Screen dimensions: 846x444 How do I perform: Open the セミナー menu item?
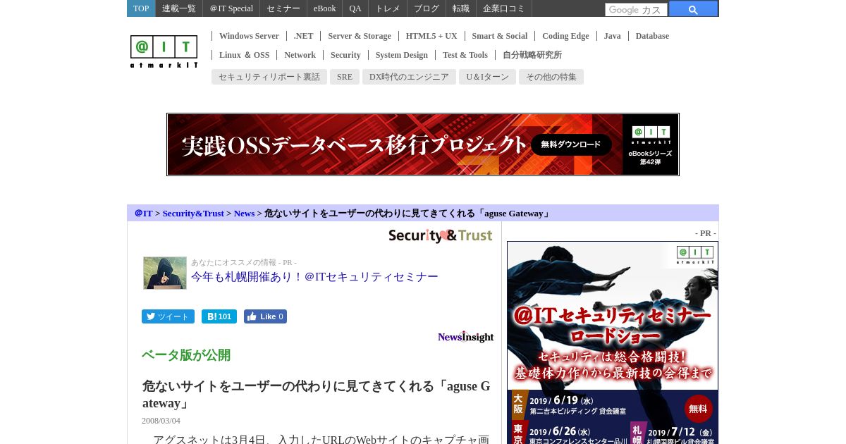point(283,8)
